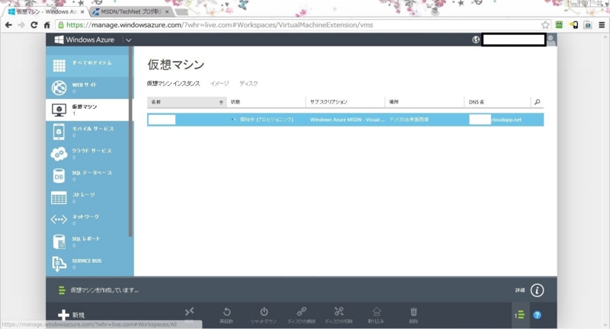This screenshot has height=329, width=610.
Task: Switch to ディスク tab
Action: tap(249, 84)
